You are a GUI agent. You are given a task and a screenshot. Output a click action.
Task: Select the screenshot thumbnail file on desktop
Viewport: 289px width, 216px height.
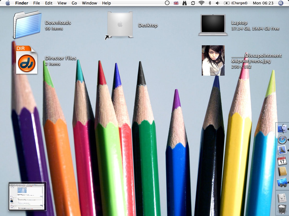[27, 196]
